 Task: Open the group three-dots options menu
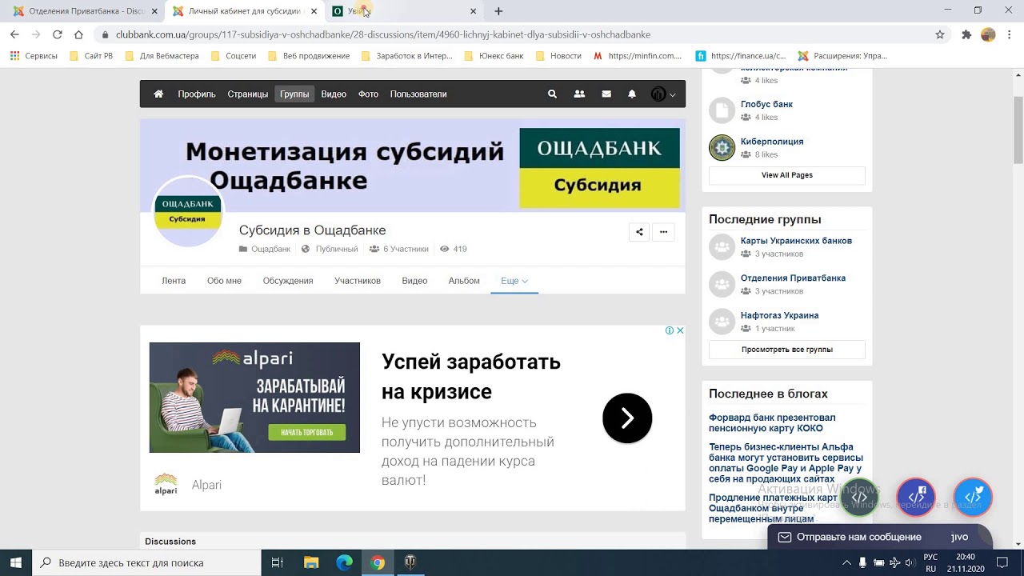pos(663,232)
